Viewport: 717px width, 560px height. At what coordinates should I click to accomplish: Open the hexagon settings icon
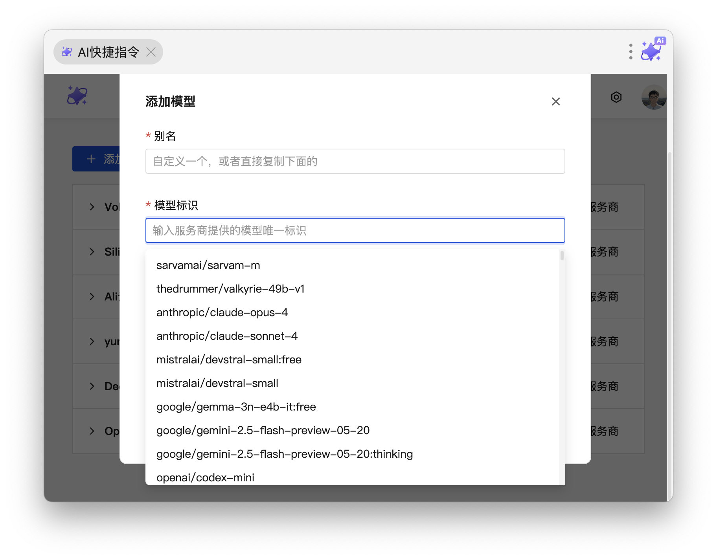click(616, 97)
